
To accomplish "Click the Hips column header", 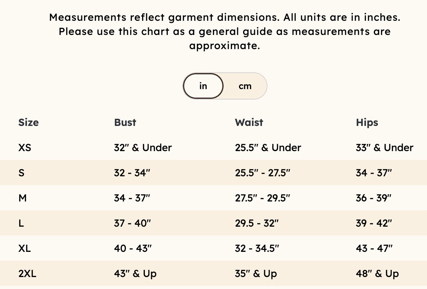I will [x=367, y=122].
